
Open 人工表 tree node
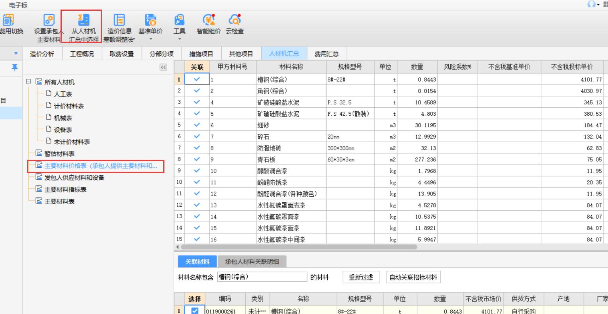(x=63, y=94)
